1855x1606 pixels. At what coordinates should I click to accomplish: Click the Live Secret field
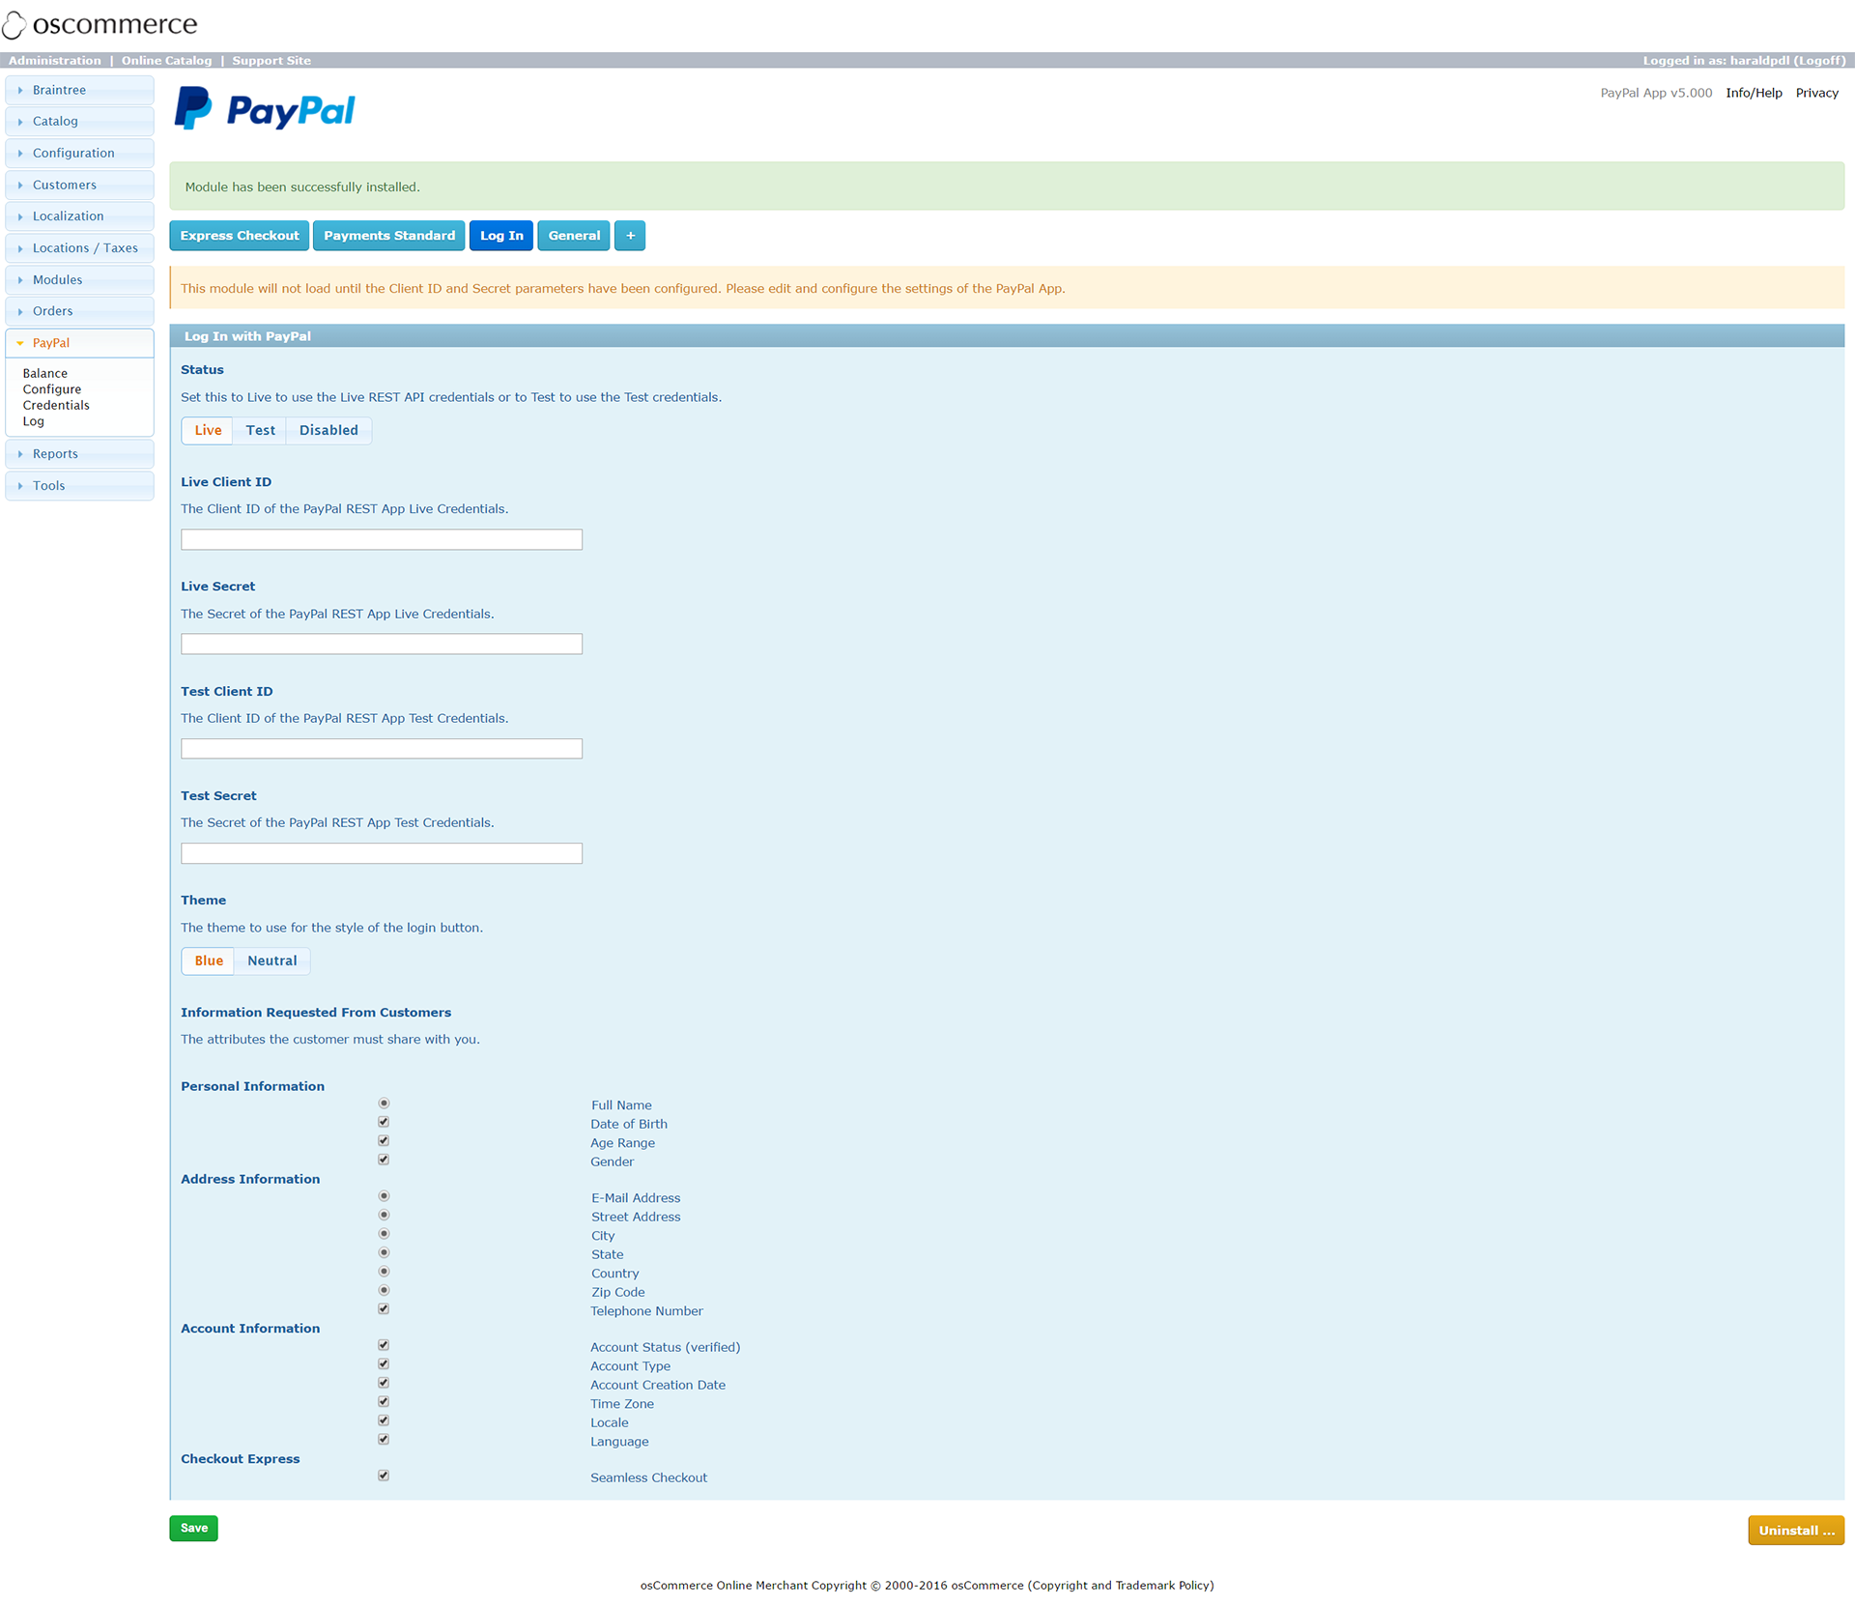pyautogui.click(x=382, y=645)
